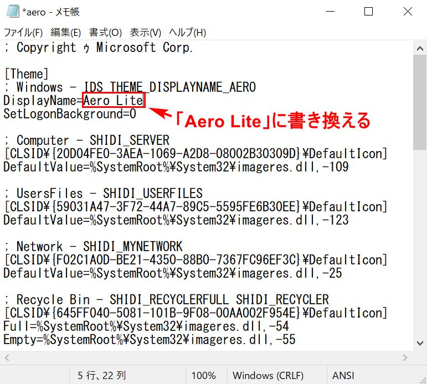Image resolution: width=427 pixels, height=384 pixels.
Task: Open the 表示(V) menu
Action: [146, 33]
